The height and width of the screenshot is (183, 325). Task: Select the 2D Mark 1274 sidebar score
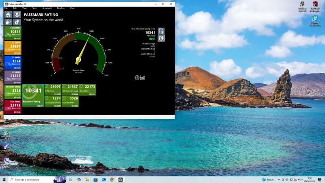[x=16, y=61]
